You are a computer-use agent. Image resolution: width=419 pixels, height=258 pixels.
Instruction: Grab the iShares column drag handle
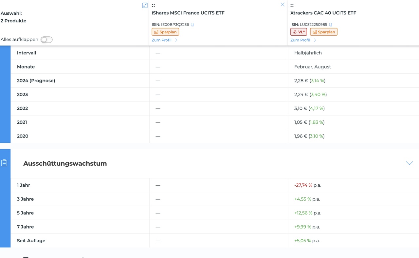pyautogui.click(x=153, y=5)
